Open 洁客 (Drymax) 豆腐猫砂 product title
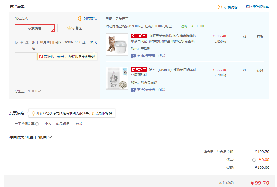Screen dimensions: 277x187 pyautogui.click(x=164, y=72)
